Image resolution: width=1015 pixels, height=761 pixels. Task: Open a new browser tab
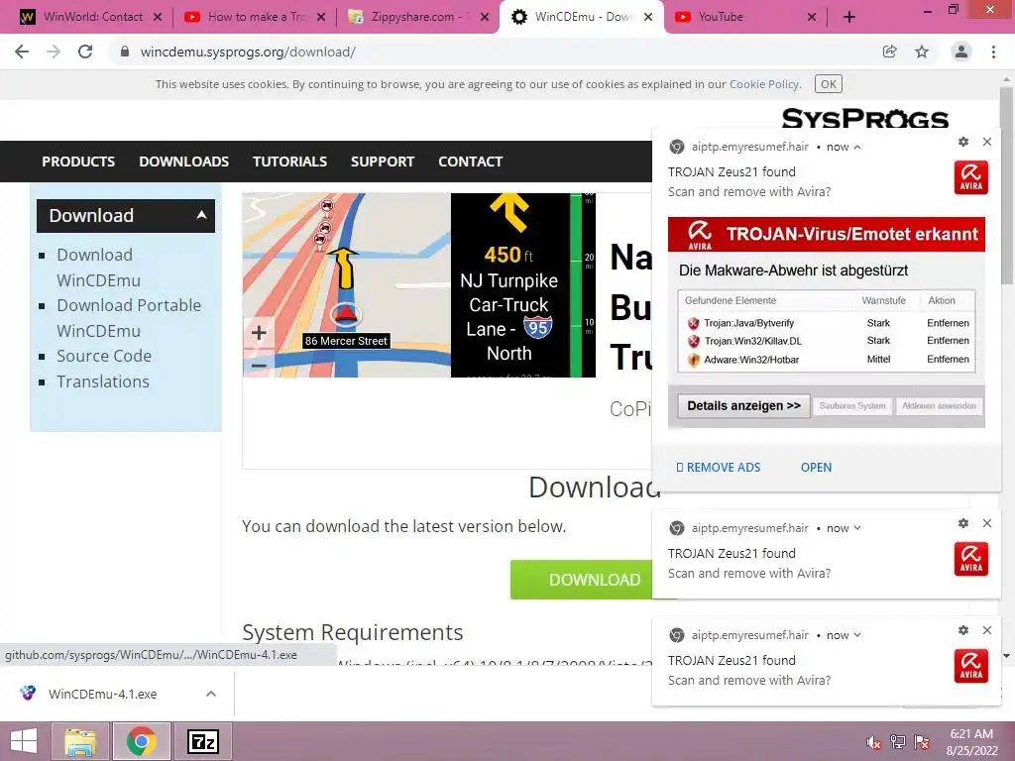[849, 18]
